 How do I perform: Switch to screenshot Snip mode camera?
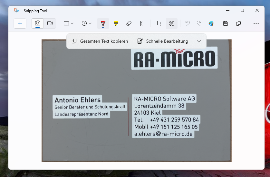click(38, 23)
